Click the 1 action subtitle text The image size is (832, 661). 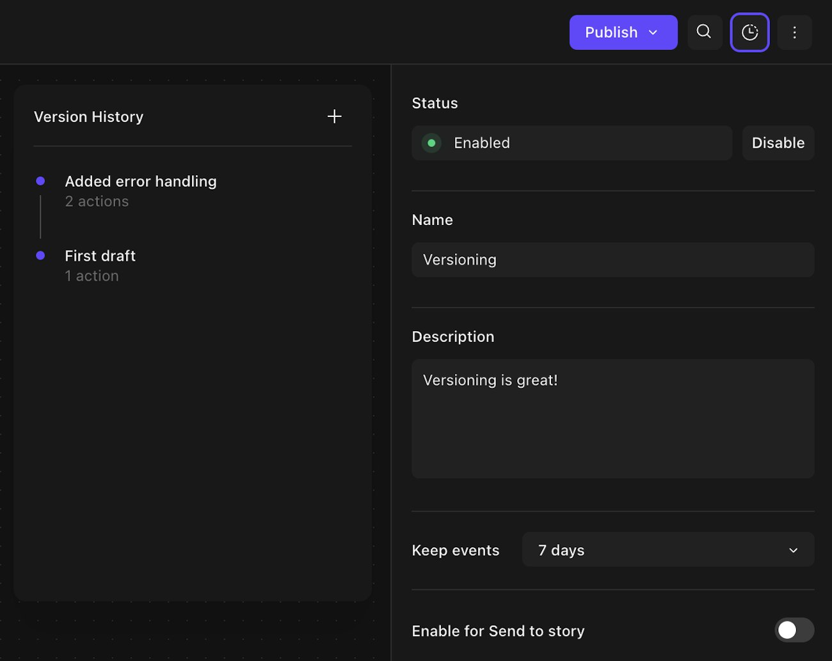[x=92, y=276]
